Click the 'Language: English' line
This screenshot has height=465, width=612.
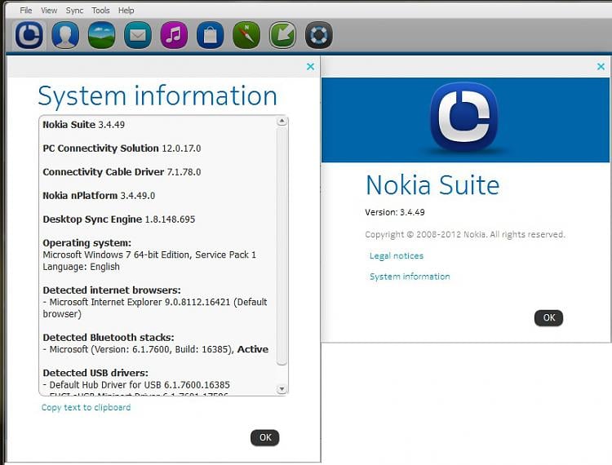point(81,267)
